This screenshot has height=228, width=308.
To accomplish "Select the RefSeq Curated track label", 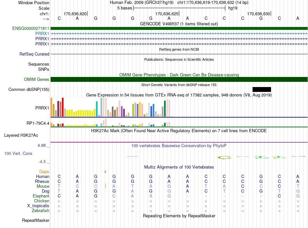I will 34,54.
